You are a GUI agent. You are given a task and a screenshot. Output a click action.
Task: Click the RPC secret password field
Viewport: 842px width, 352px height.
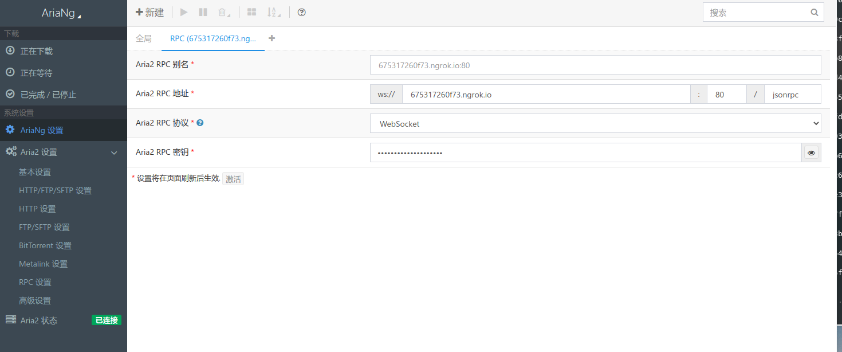(585, 152)
